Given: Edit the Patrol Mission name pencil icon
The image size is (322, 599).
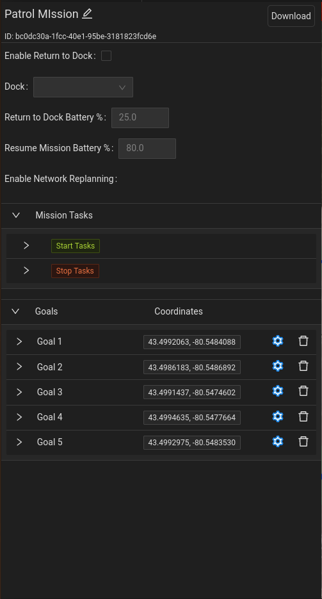Looking at the screenshot, I should click(x=87, y=13).
